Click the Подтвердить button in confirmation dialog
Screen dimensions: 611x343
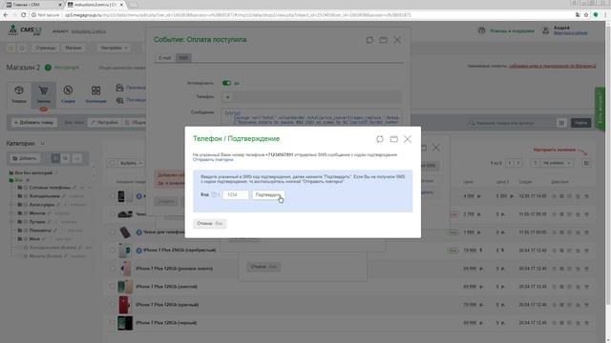268,194
